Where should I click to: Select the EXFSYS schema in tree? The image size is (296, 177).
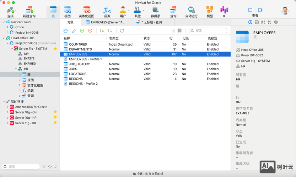pos(29,58)
